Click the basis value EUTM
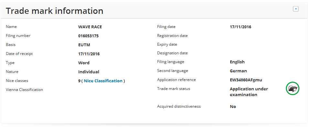Image resolution: width=310 pixels, height=127 pixels. click(x=84, y=45)
